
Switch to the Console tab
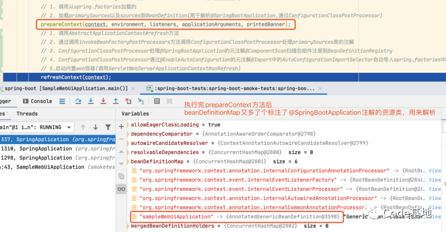(37, 101)
